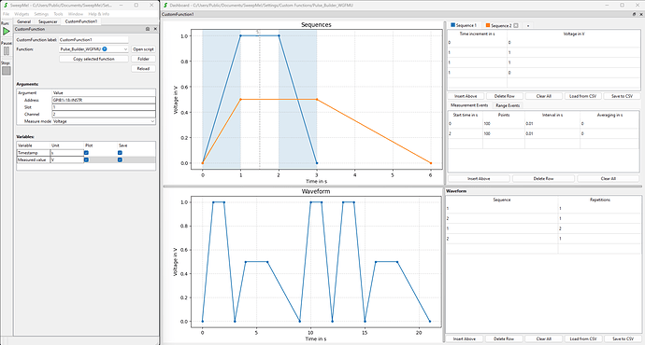Click the Start time cell showing 2 in Measurement Events
645x345 pixels.
click(x=466, y=133)
